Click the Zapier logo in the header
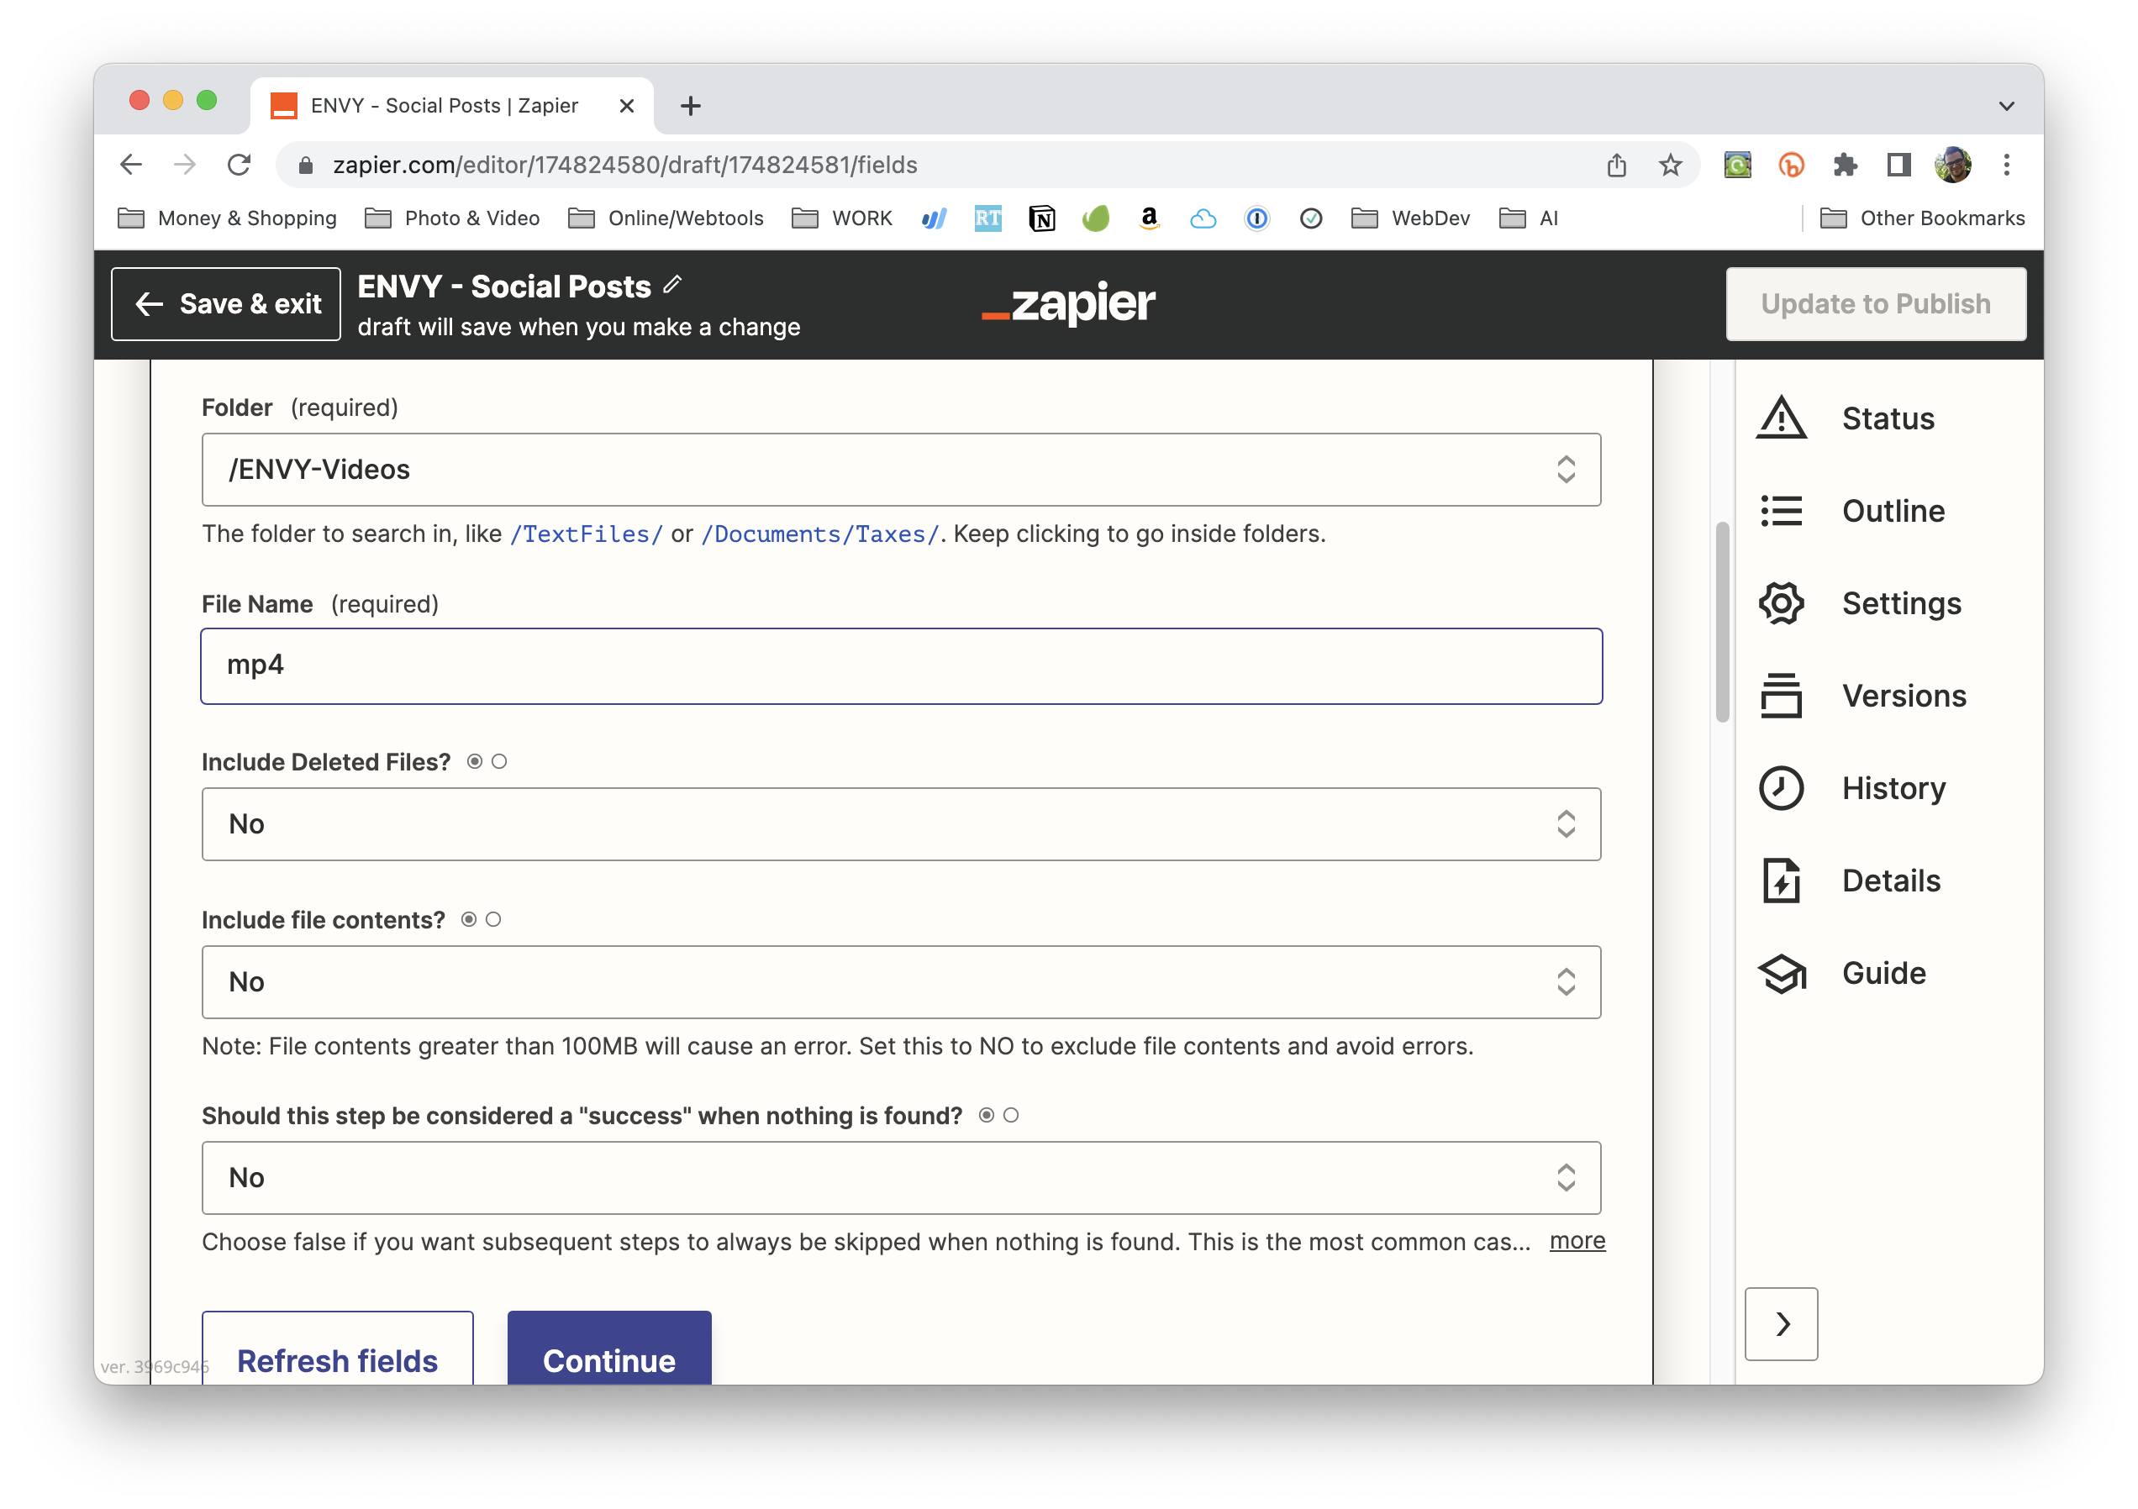2138x1509 pixels. [1069, 303]
